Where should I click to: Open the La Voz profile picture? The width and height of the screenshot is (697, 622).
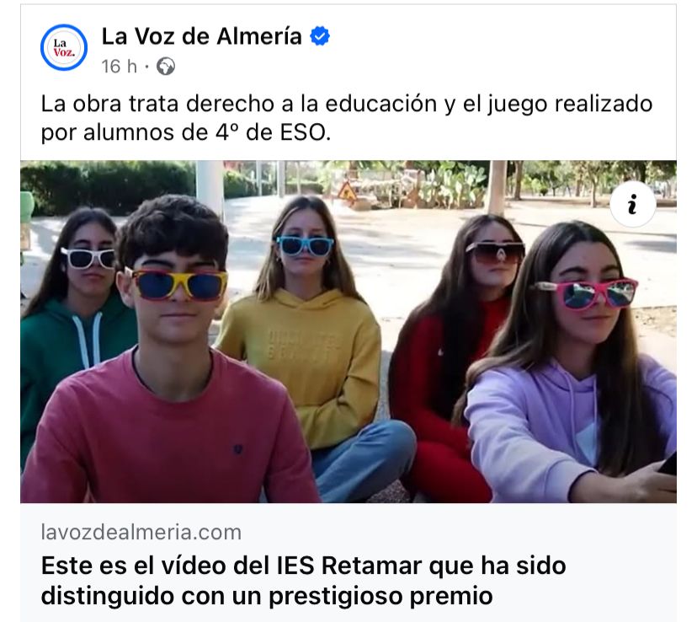point(64,47)
